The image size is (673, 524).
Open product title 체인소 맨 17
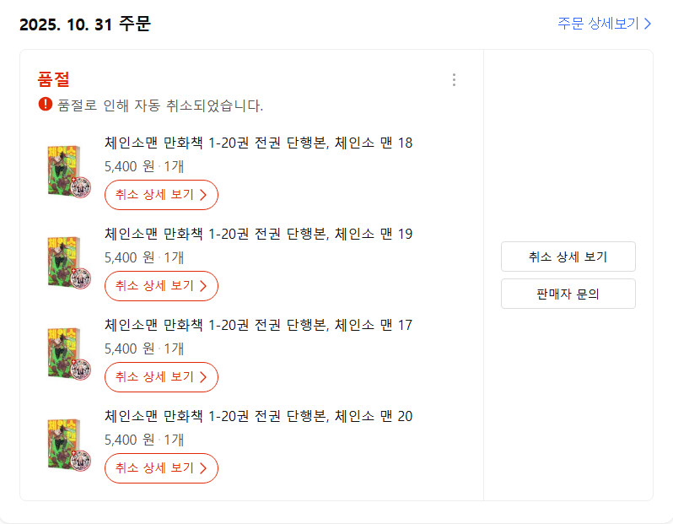point(258,325)
